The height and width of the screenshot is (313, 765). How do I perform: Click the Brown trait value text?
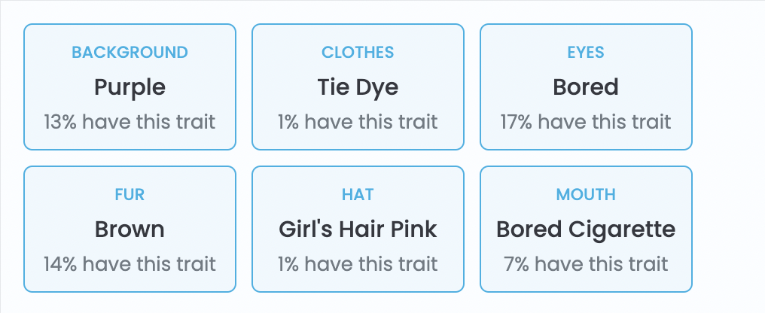(x=130, y=229)
